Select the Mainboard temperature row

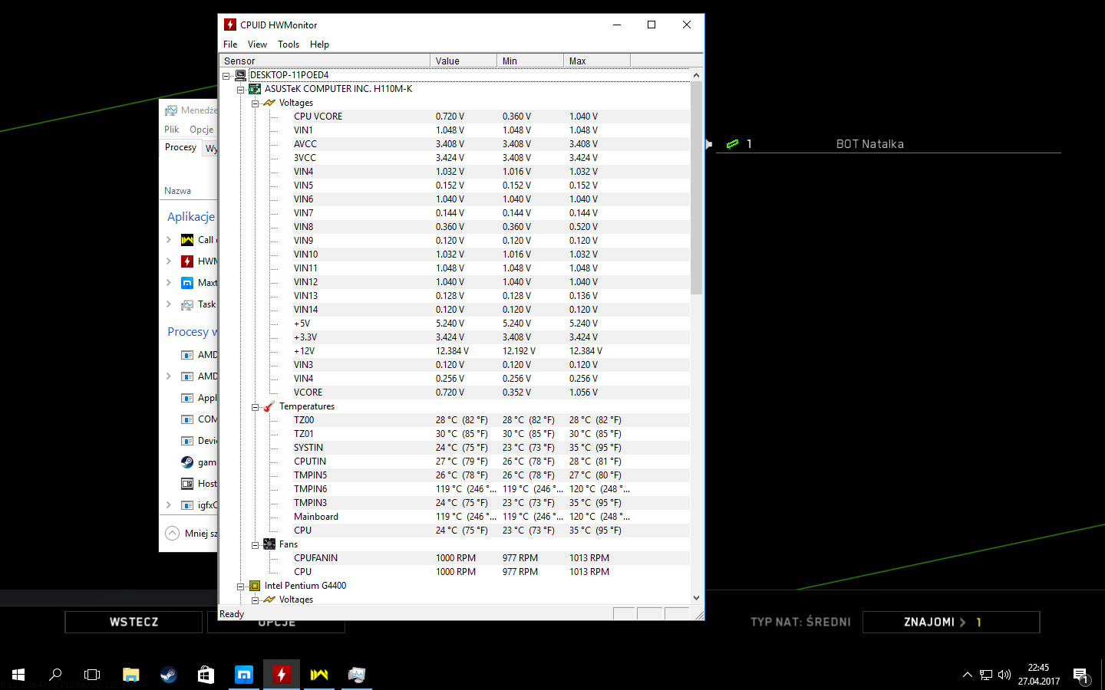point(491,517)
